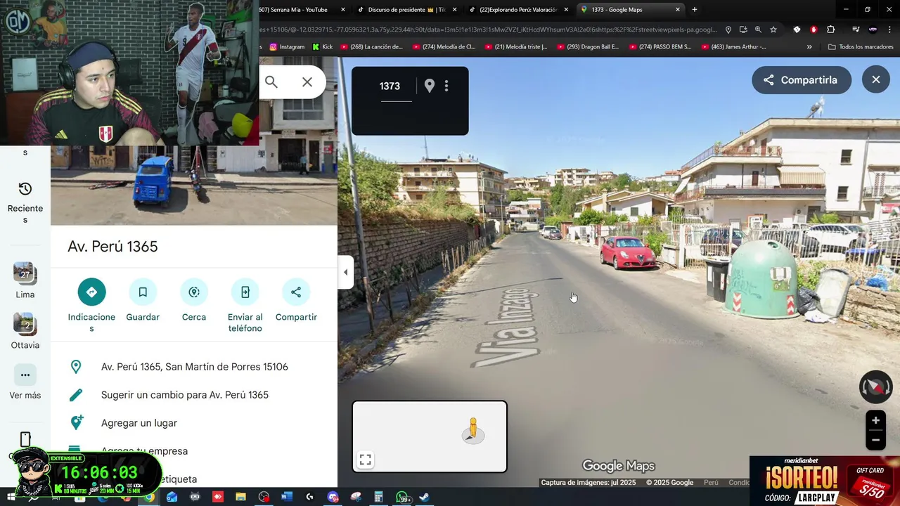Expand the minimap fullscreen icon
Viewport: 900px width, 506px height.
tap(365, 460)
